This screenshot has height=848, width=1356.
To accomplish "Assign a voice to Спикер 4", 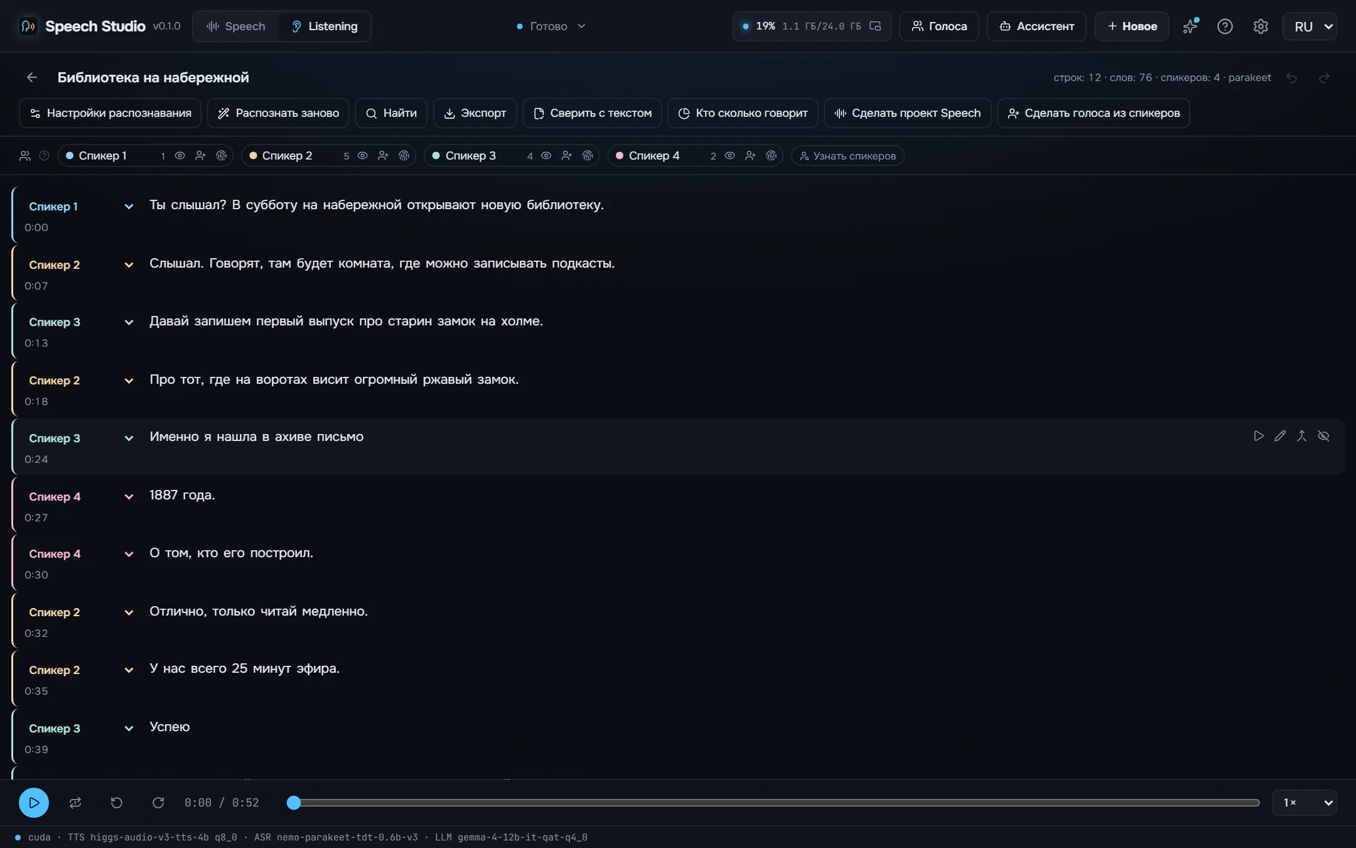I will (x=750, y=156).
